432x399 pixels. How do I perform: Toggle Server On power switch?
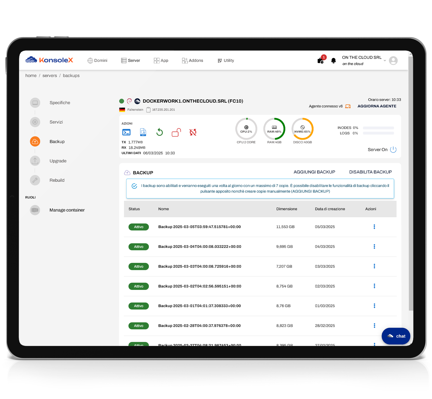(393, 150)
